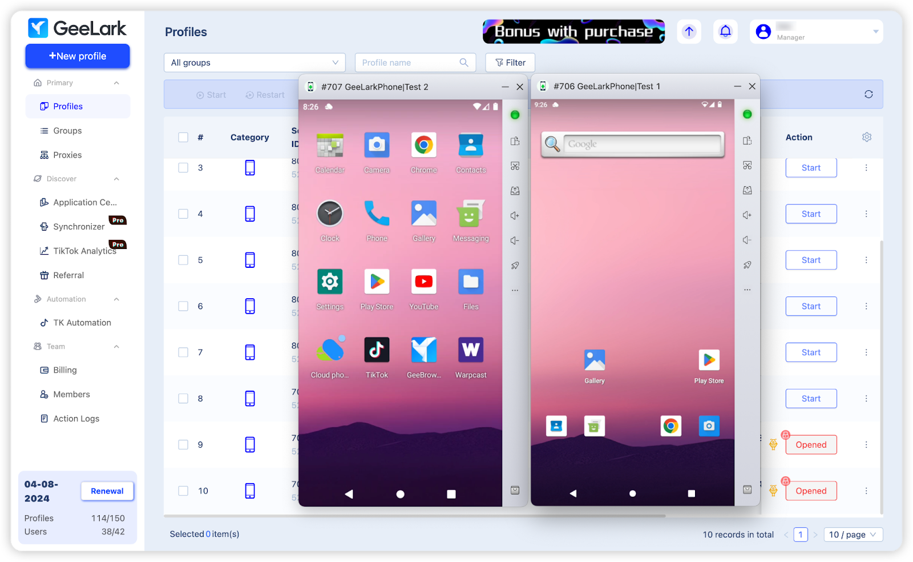Open more menu in #707 phone sidebar
Viewport: 913px width, 562px height.
pyautogui.click(x=515, y=290)
